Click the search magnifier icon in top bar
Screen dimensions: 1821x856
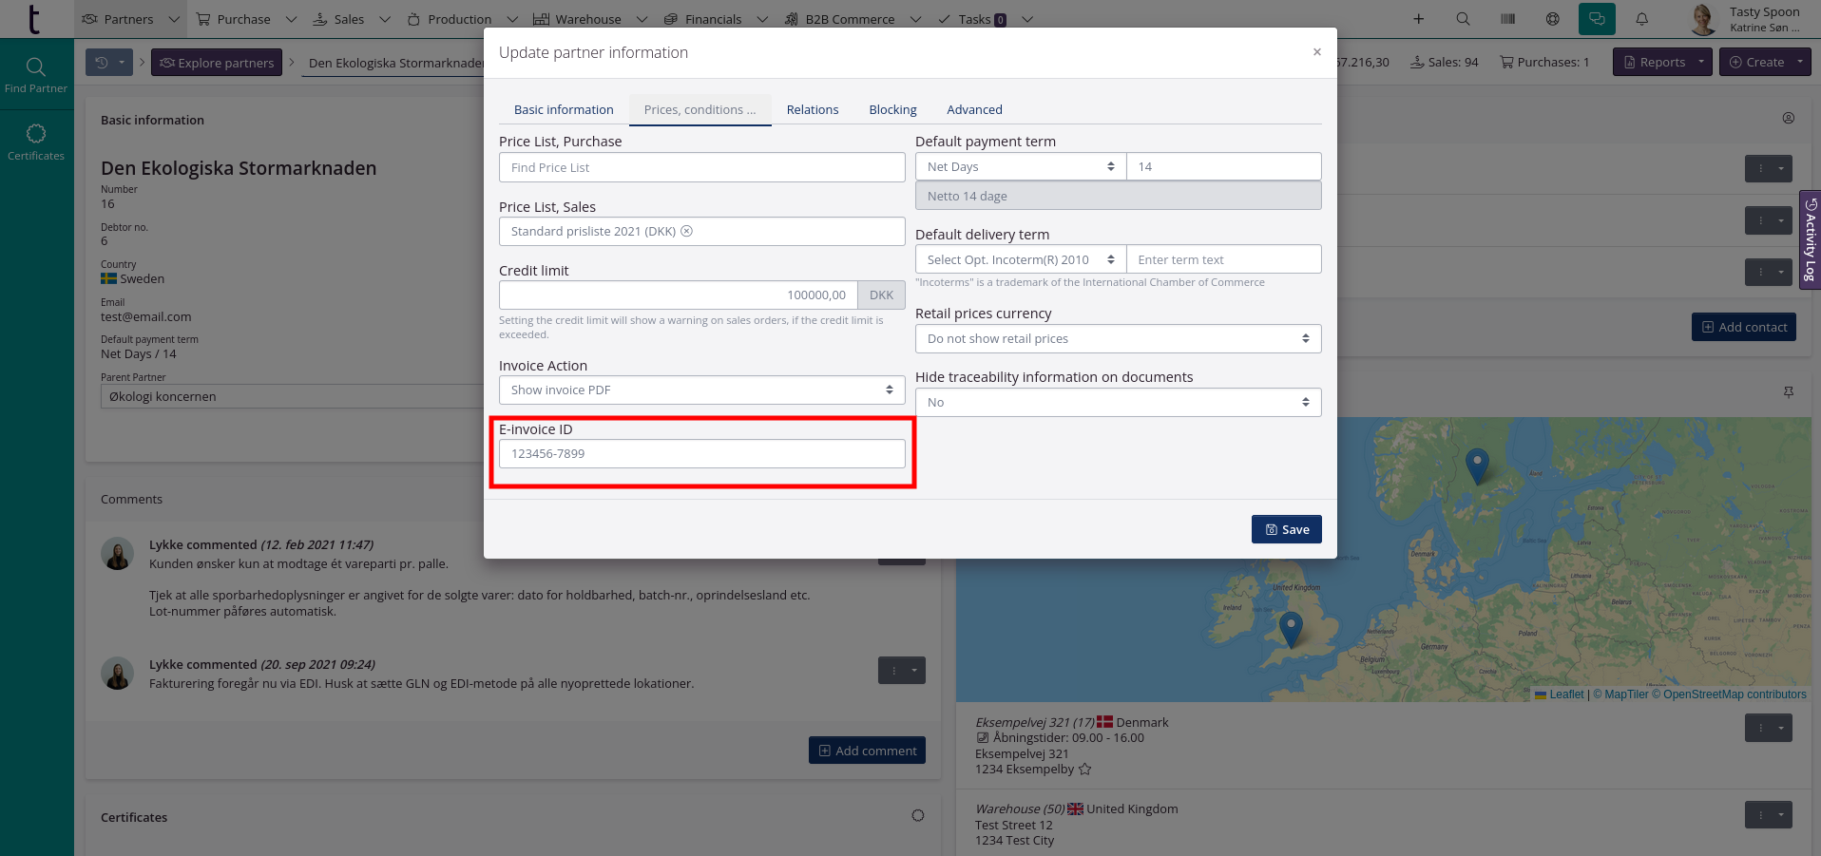[x=1463, y=19]
